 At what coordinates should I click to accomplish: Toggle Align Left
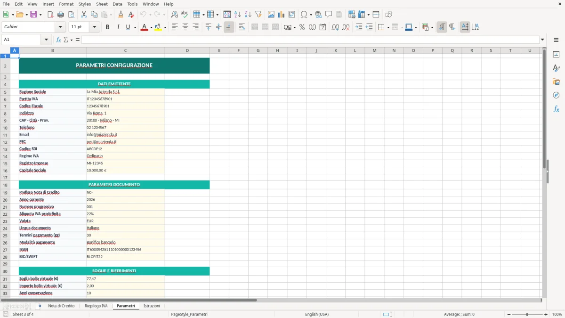(175, 27)
